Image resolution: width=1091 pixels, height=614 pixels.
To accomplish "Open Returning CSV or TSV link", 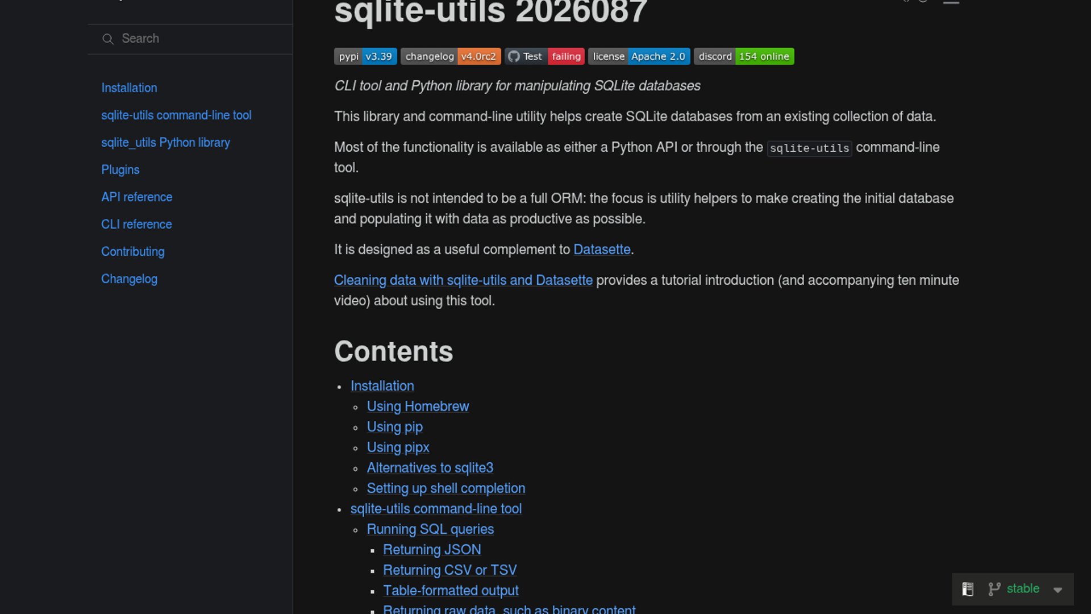I will [x=449, y=570].
